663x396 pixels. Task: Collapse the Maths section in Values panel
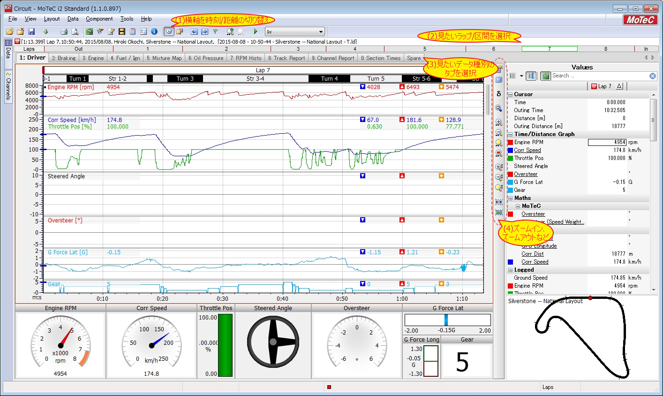(511, 198)
